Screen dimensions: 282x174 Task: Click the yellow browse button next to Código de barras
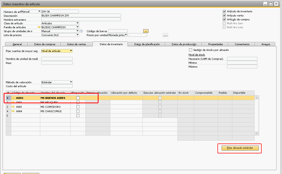[146, 31]
